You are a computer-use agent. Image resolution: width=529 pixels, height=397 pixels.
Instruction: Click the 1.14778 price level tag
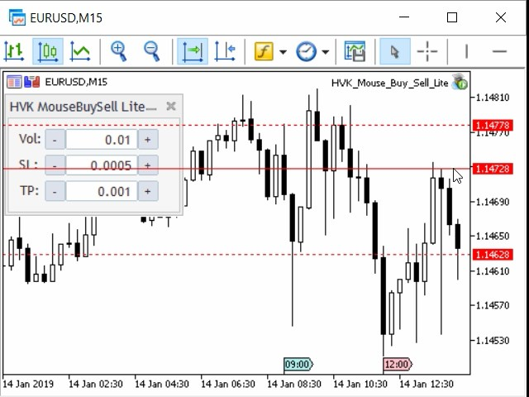493,126
